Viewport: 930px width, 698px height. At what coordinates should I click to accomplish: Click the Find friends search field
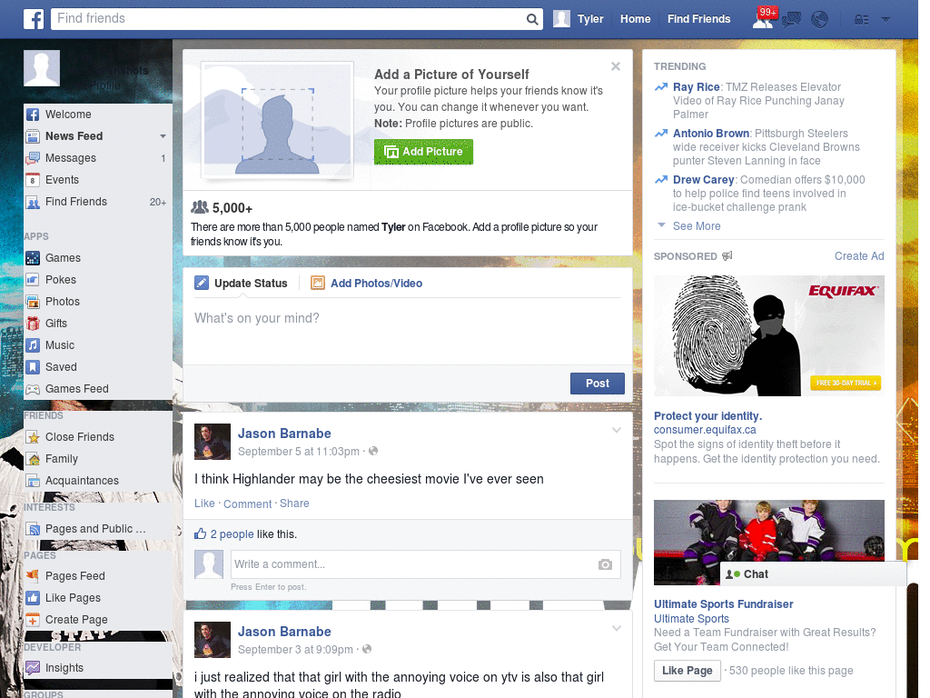[x=288, y=19]
